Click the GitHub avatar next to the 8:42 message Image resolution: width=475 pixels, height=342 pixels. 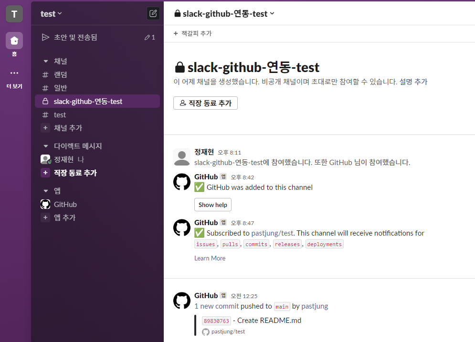pos(182,182)
